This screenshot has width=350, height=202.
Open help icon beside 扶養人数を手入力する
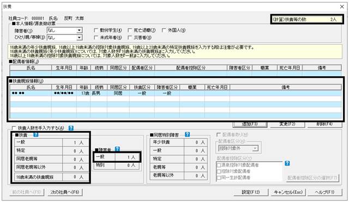(71, 128)
